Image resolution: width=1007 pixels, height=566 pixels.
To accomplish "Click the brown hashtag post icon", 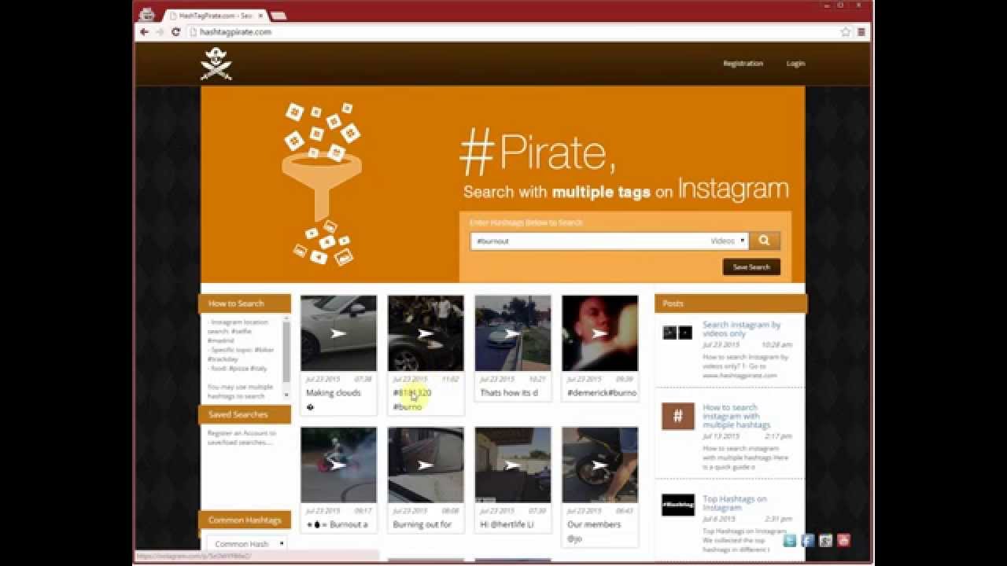I will [677, 416].
